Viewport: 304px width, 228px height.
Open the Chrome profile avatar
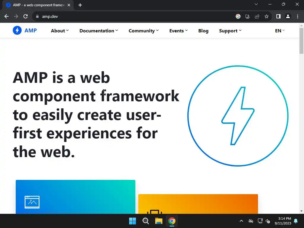coord(288,17)
